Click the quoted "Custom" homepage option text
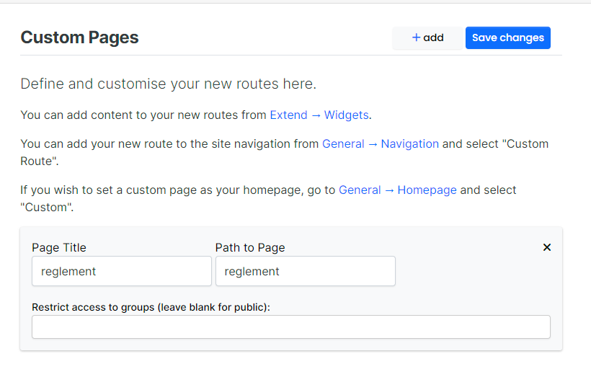Screen dimensions: 591x377 tap(46, 207)
